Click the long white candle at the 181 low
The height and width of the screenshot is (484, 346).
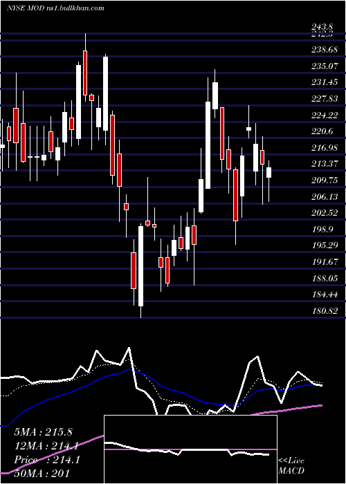tap(141, 266)
